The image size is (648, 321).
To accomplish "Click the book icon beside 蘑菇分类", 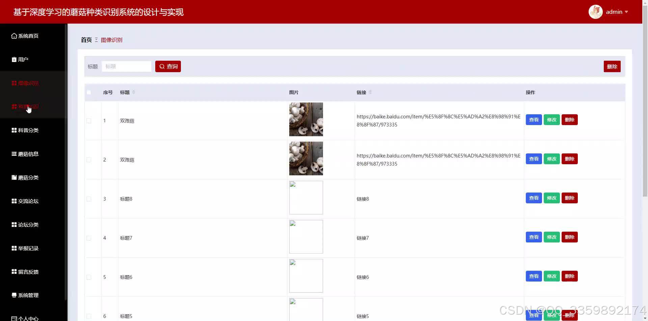I will click(14, 177).
